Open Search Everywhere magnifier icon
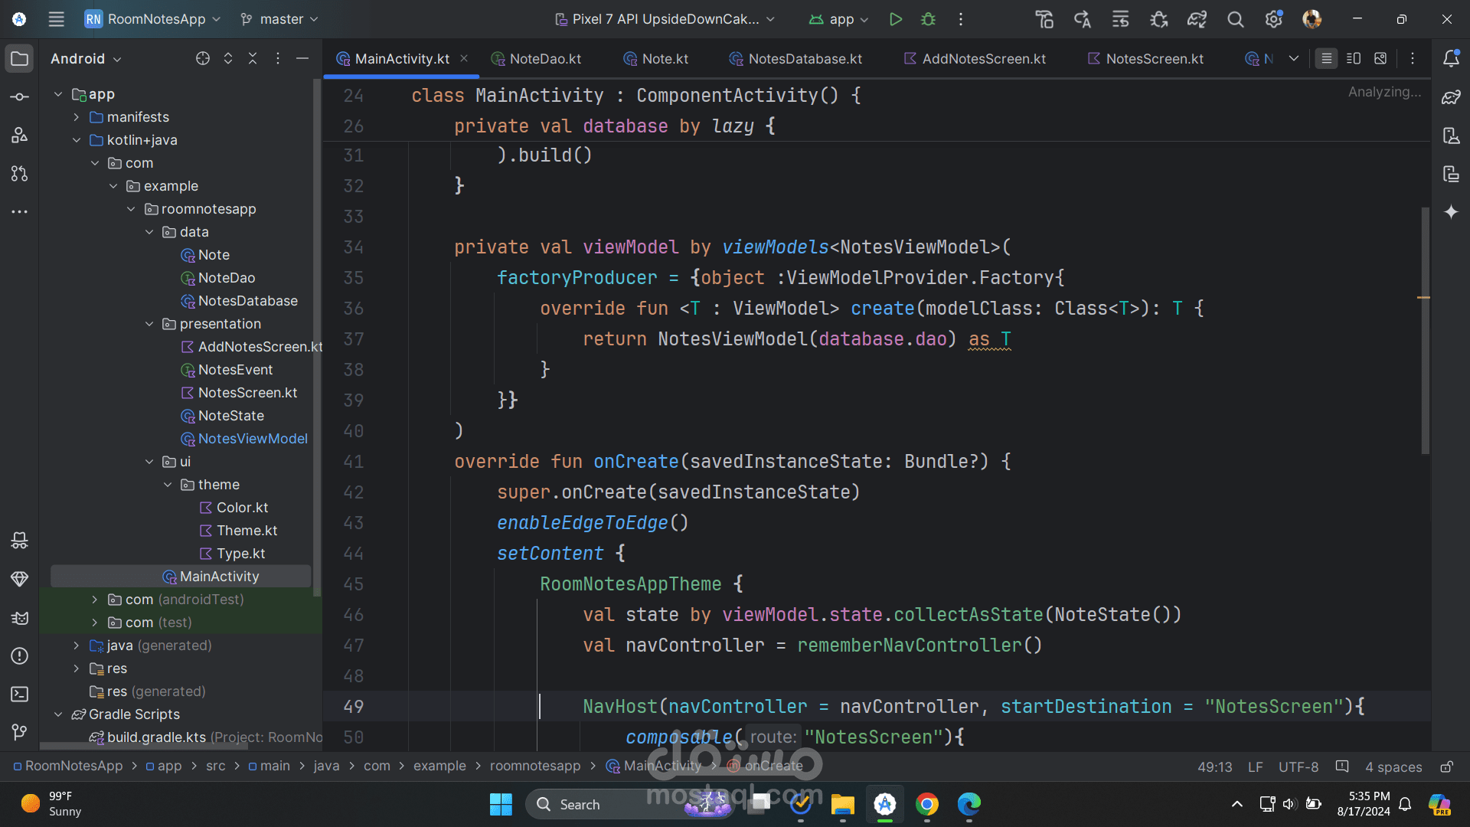The height and width of the screenshot is (827, 1470). pos(1235,19)
